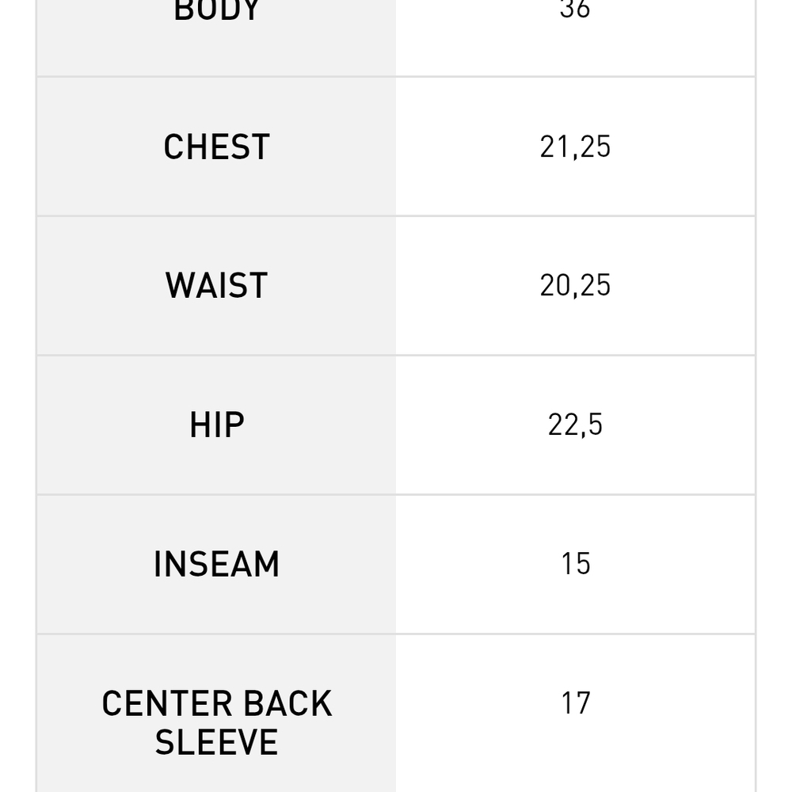Click the INSEAM label cell
The width and height of the screenshot is (792, 792).
tap(217, 565)
